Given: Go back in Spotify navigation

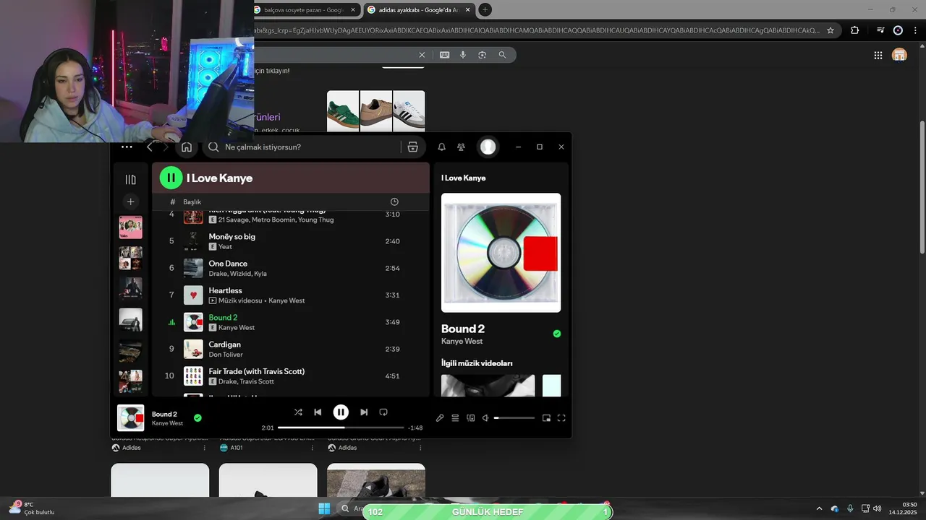Looking at the screenshot, I should point(150,147).
